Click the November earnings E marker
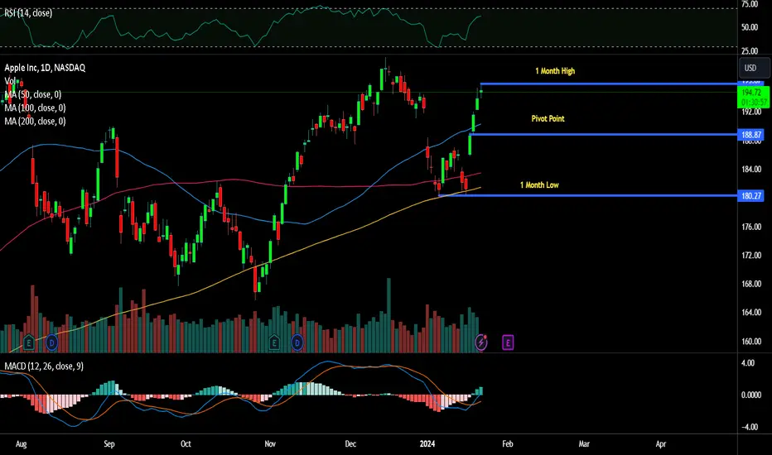Viewport: 772px width, 455px height. pos(274,342)
